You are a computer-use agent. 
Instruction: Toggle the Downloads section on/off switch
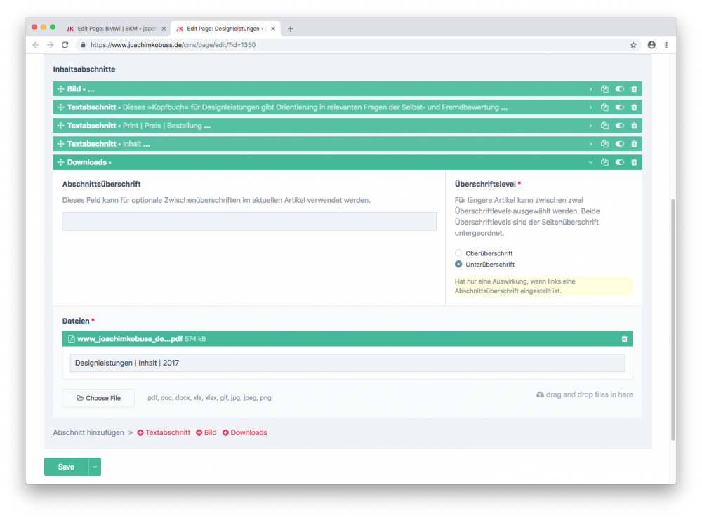(x=619, y=162)
